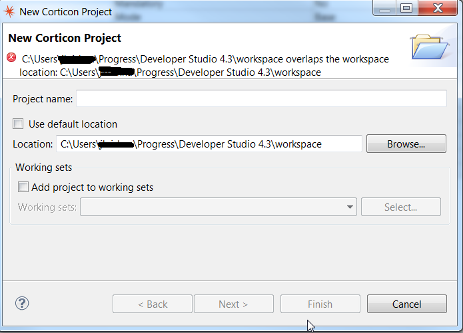The height and width of the screenshot is (333, 463).
Task: Click the 'New Corticon Project' bold heading
Action: coord(65,38)
